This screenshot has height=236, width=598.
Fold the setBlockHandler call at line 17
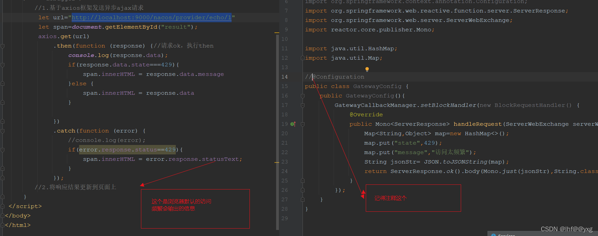tap(303, 105)
